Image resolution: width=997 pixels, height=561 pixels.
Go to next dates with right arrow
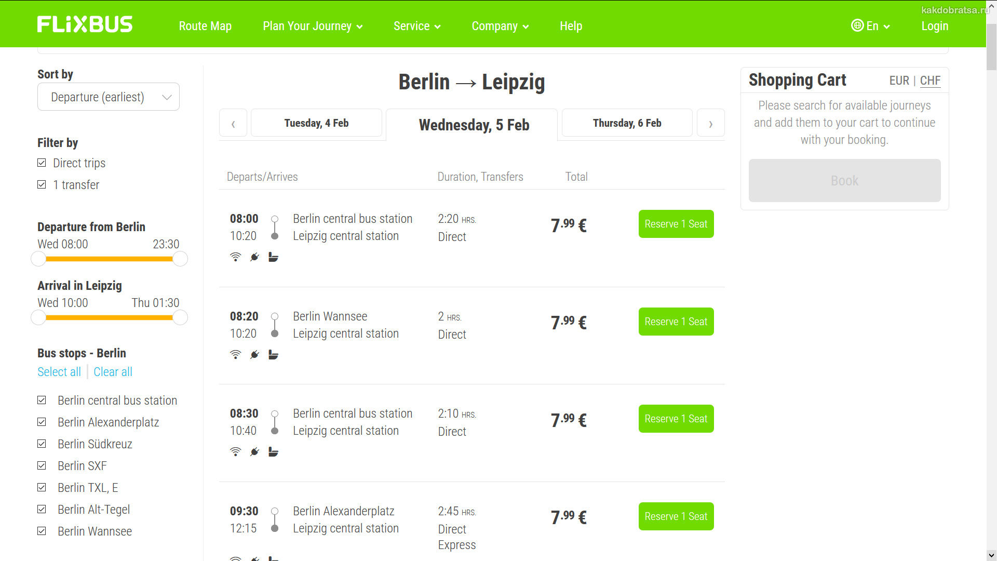click(x=710, y=124)
